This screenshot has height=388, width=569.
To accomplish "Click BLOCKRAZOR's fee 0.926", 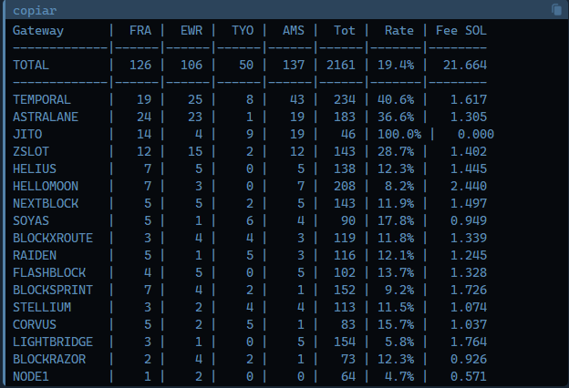I will 469,360.
